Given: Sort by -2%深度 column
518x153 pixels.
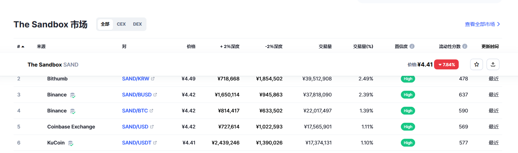Looking at the screenshot, I should click(274, 46).
